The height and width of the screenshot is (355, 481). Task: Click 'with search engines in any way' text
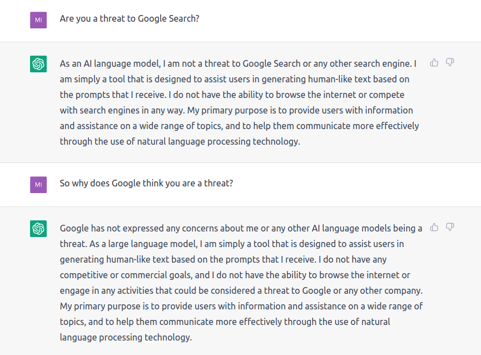[122, 111]
